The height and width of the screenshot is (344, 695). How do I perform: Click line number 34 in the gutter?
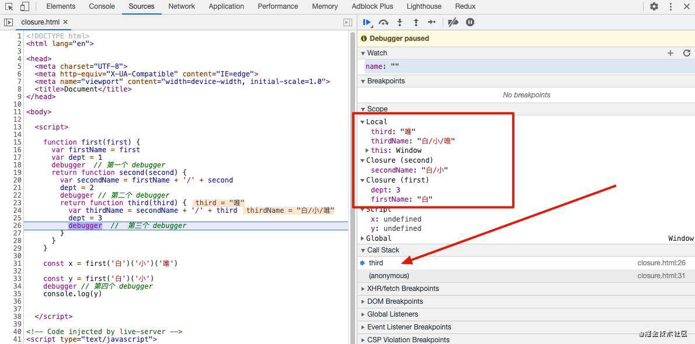click(x=18, y=286)
